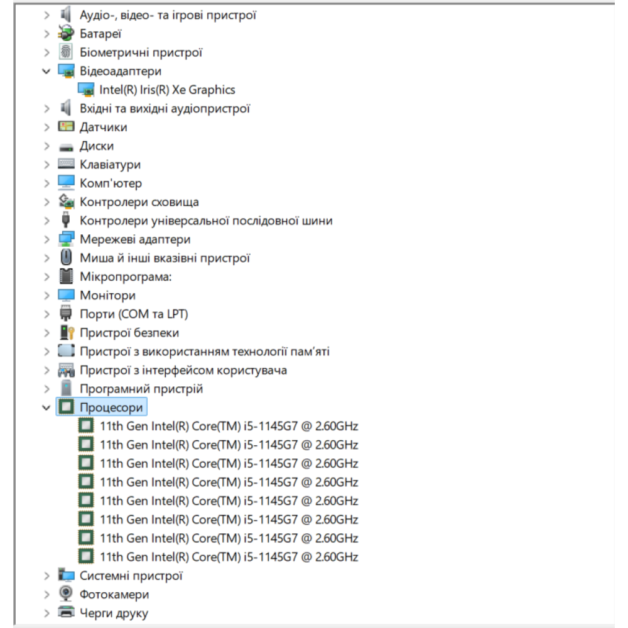This screenshot has height=628, width=628.
Task: Select the Пристрої безпеки item
Action: tap(129, 333)
